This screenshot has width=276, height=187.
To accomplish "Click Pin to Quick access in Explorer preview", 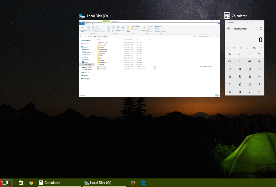I will [x=83, y=29].
